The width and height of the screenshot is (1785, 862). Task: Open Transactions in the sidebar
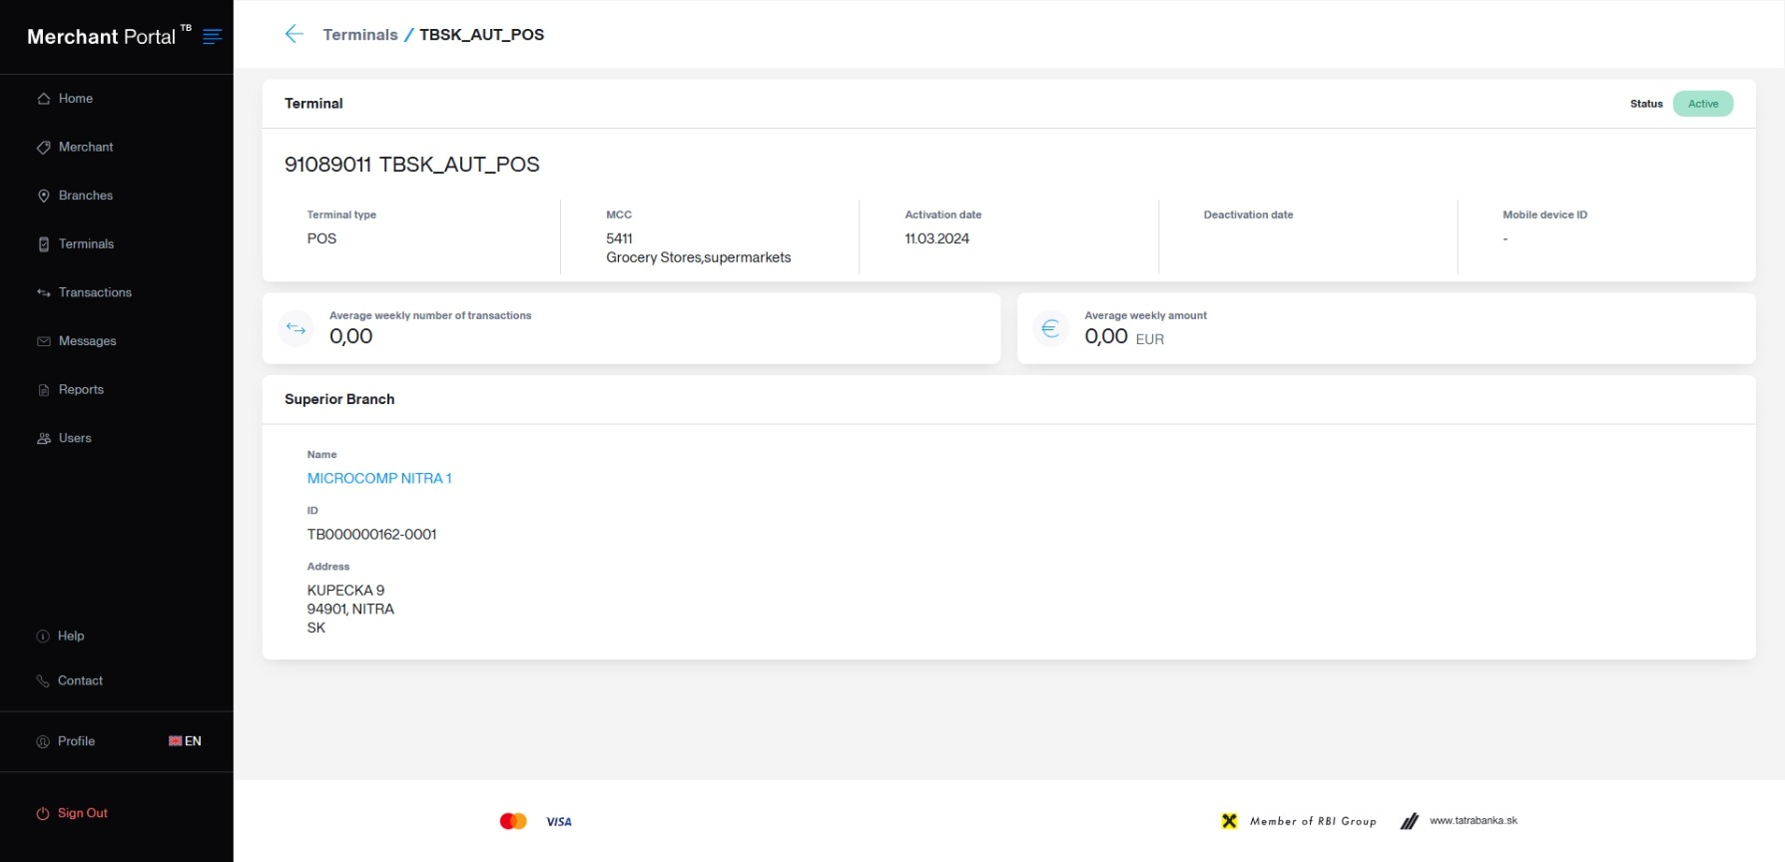click(x=95, y=292)
